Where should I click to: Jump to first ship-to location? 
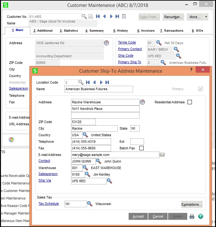88,82
